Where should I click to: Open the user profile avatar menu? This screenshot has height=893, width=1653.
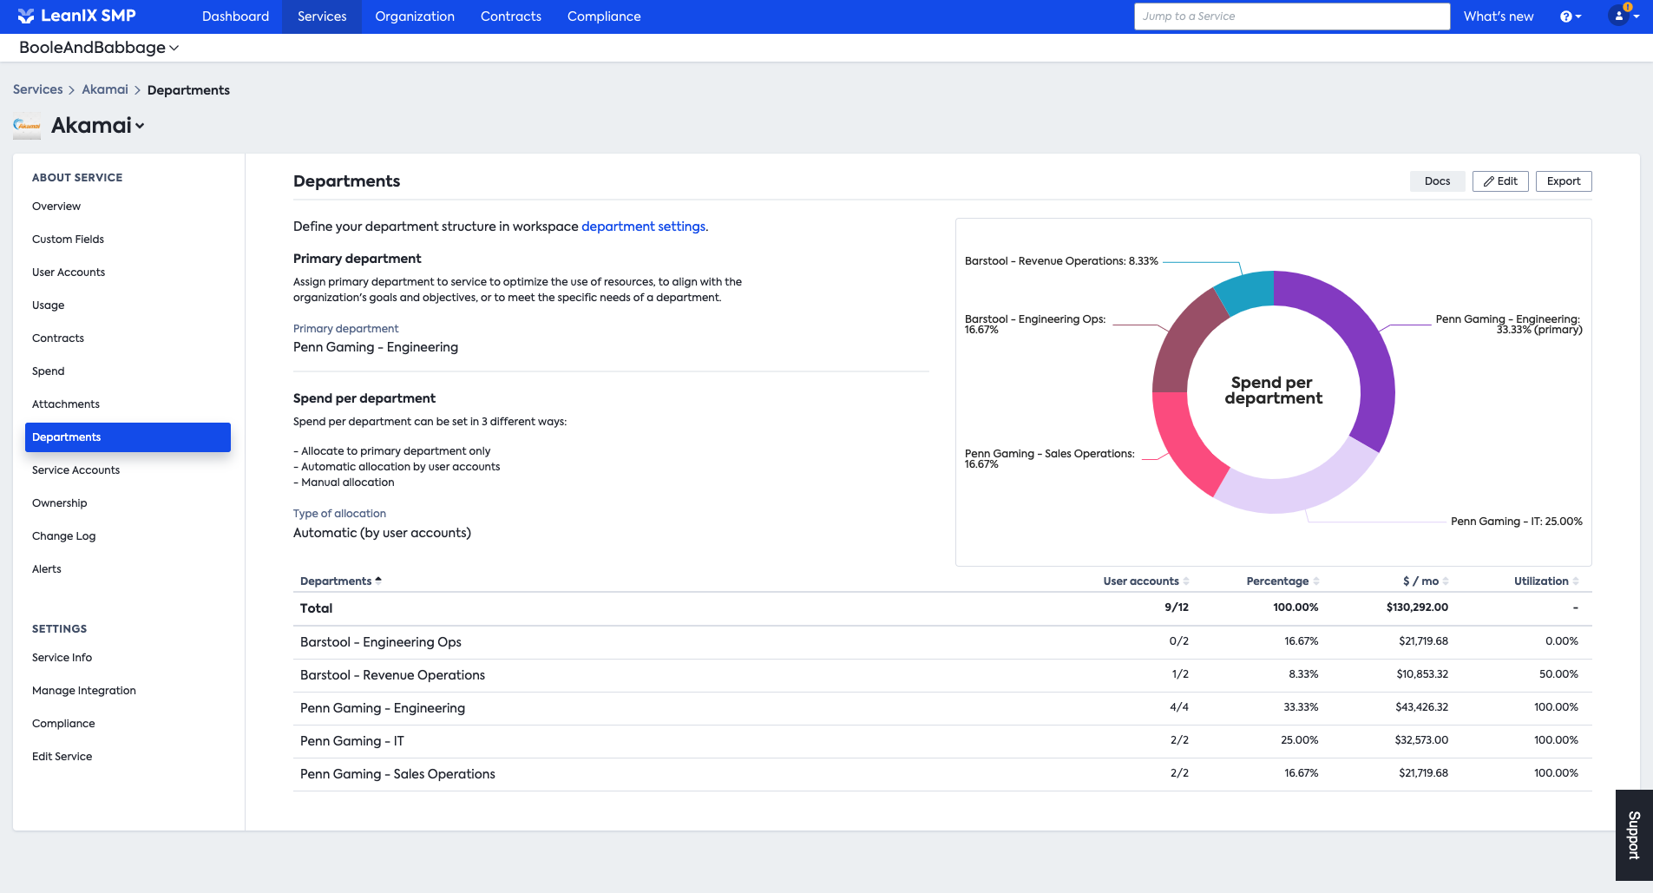1623,16
